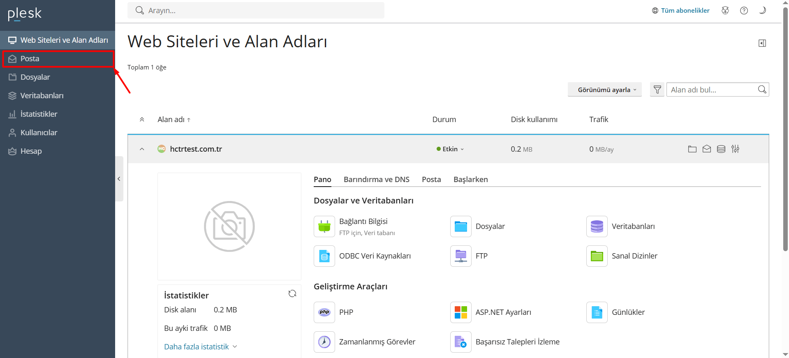The image size is (789, 358).
Task: Open Bağlantı Bilgisi plug icon
Action: coord(324,226)
